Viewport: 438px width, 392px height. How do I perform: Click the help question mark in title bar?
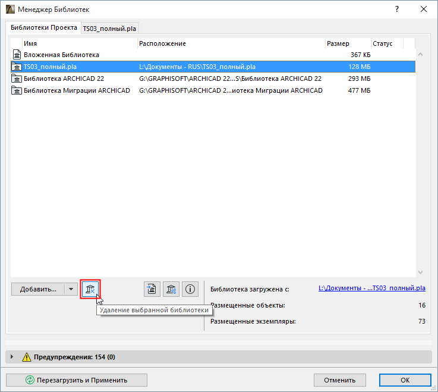(x=397, y=10)
